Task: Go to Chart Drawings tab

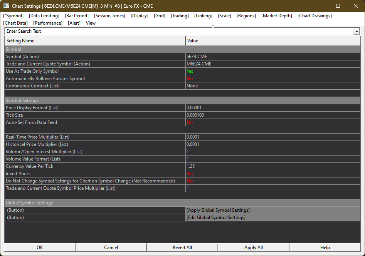Action: coord(315,16)
